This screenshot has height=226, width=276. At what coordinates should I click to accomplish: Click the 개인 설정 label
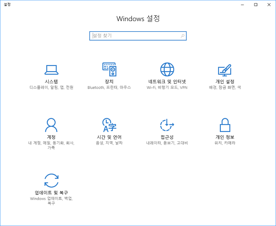(225, 81)
